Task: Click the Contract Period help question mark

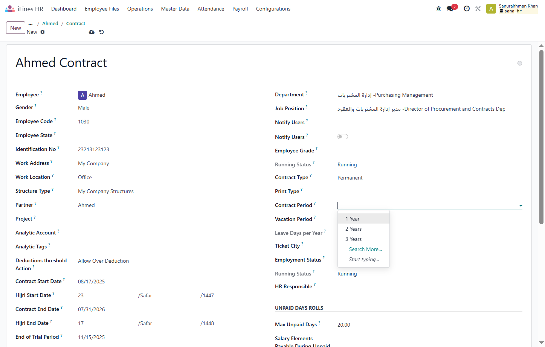Action: click(x=315, y=203)
